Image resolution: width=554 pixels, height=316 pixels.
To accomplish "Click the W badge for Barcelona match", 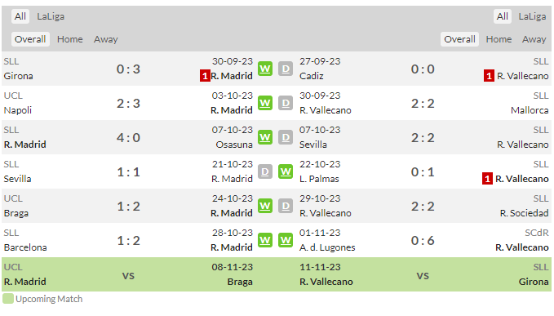I will point(265,240).
